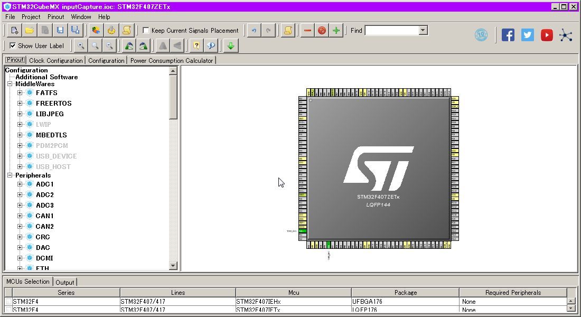Open project settings with the gear icon
The width and height of the screenshot is (581, 317).
click(x=111, y=31)
